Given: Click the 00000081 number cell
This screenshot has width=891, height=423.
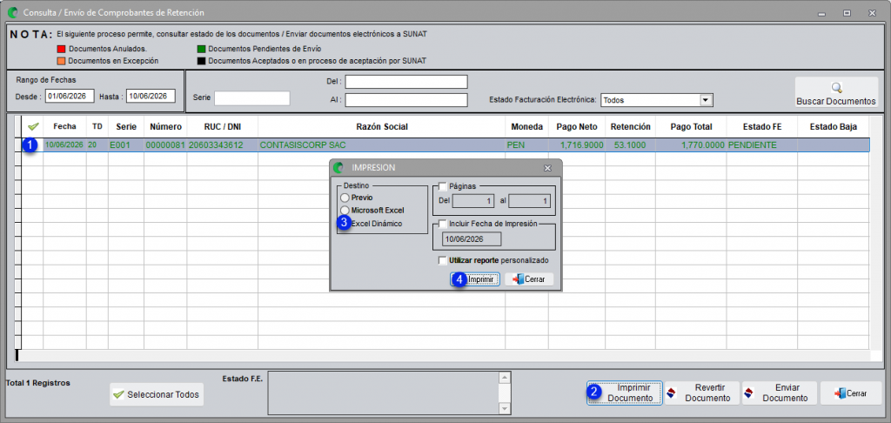Looking at the screenshot, I should 165,145.
